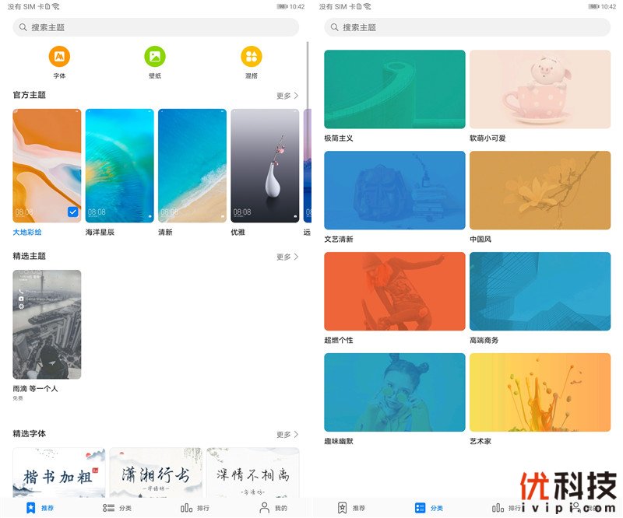Click the magnifier icon in the left search bar
This screenshot has width=623, height=518.
coord(22,27)
